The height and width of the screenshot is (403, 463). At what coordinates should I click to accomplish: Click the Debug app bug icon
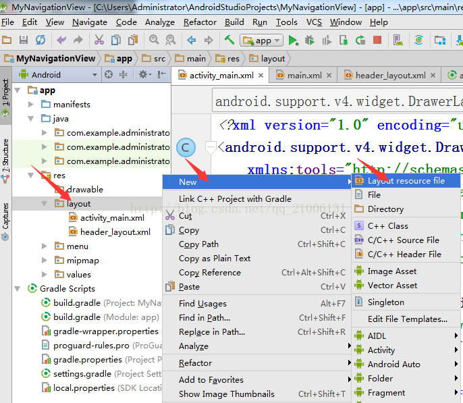tap(309, 40)
